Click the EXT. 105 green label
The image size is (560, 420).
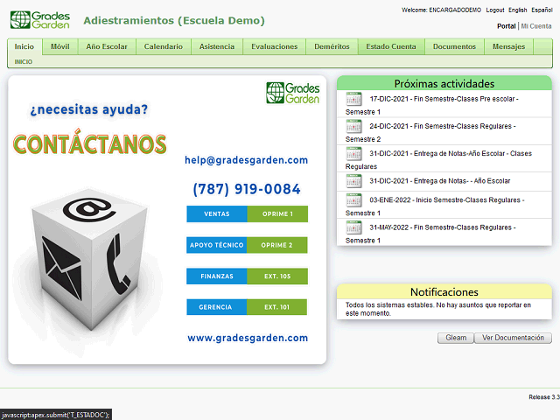(277, 276)
